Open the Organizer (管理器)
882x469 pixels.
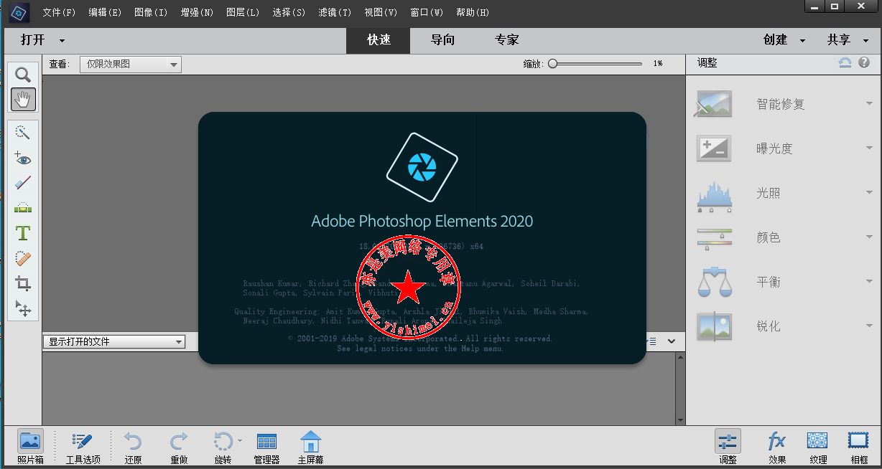tap(266, 447)
